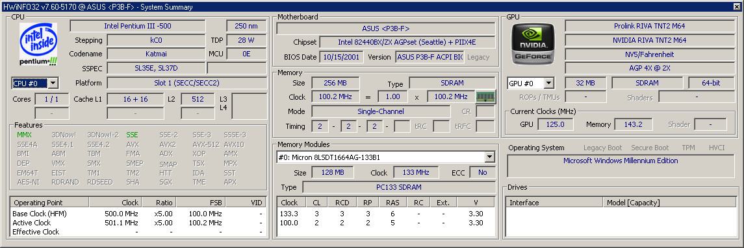The width and height of the screenshot is (744, 248).
Task: Click the ASUS P3B-F ACPI BIOS version field
Action: (x=430, y=57)
